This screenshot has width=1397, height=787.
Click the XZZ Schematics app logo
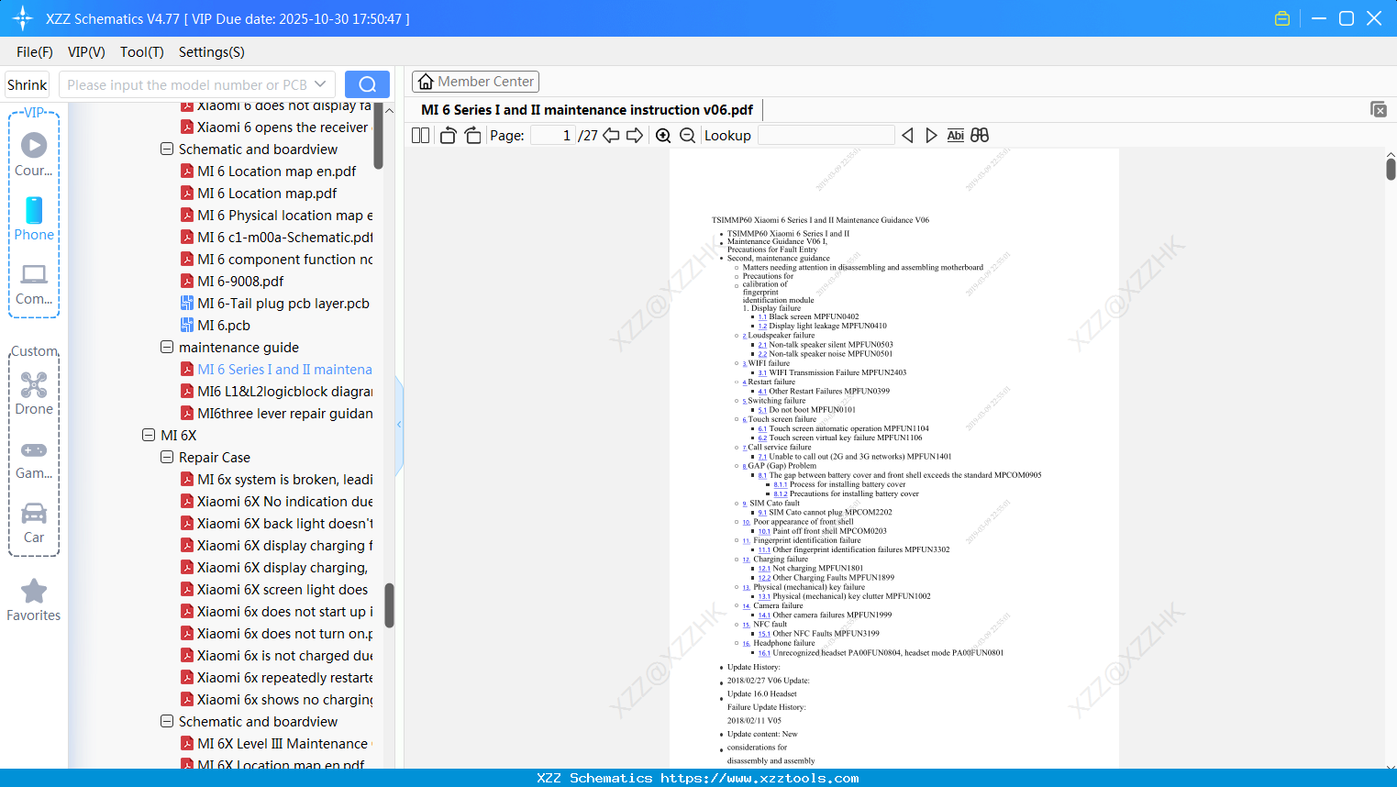coord(23,18)
